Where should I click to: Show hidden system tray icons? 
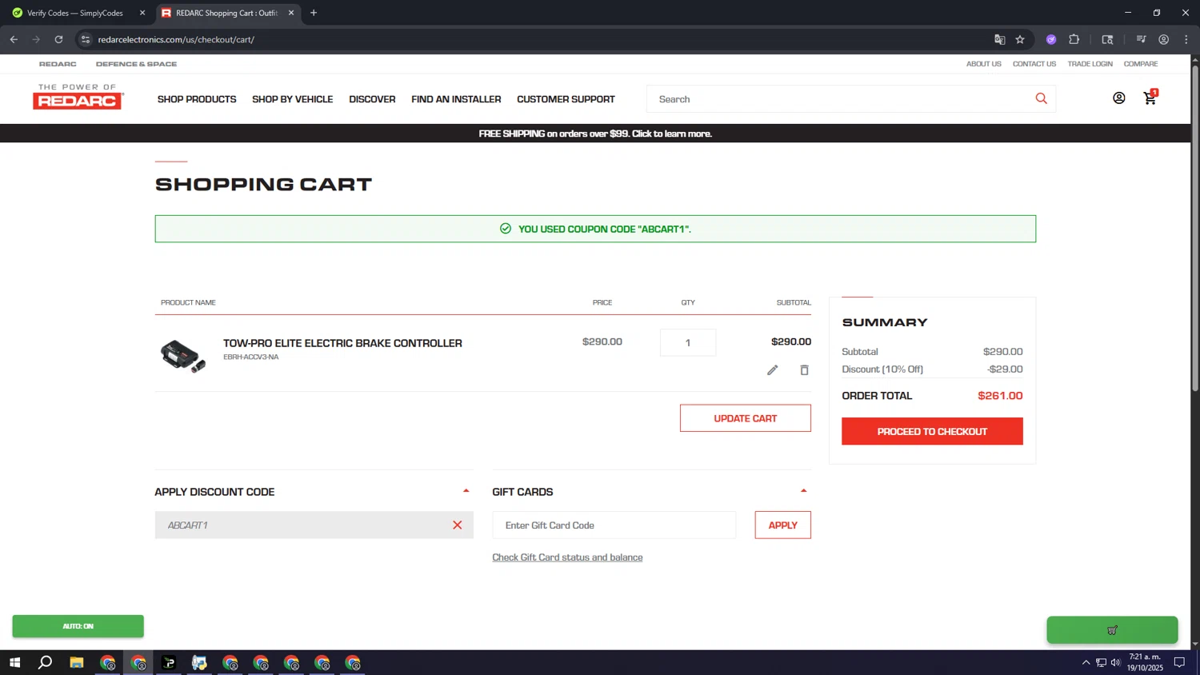point(1086,662)
